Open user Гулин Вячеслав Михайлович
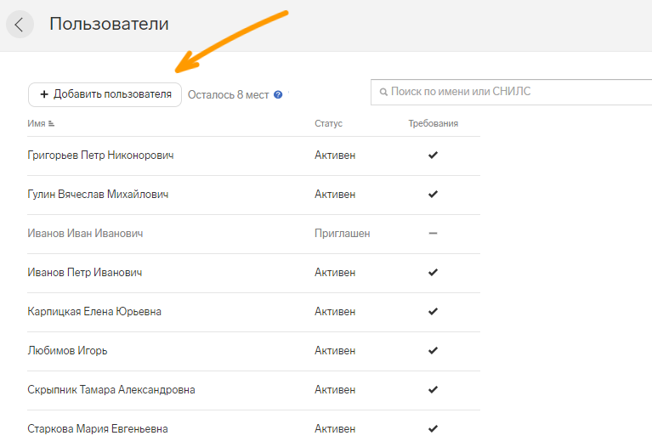Viewport: 652px width, 447px height. pyautogui.click(x=98, y=195)
